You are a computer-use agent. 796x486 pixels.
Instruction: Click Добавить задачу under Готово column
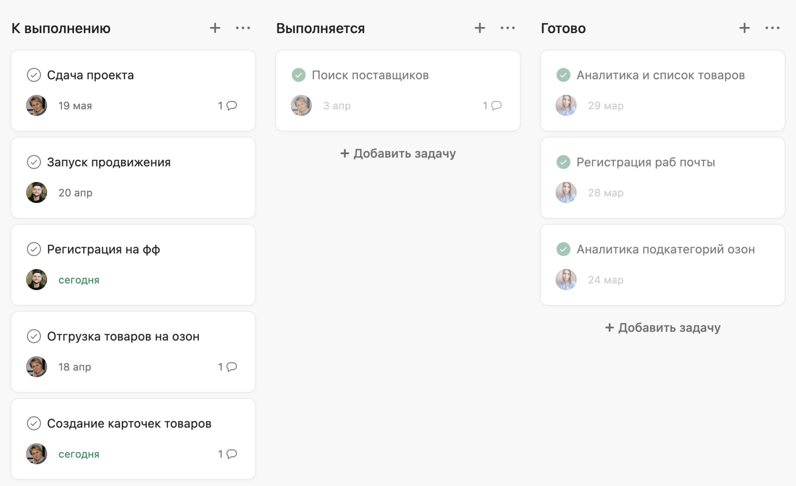pos(663,328)
